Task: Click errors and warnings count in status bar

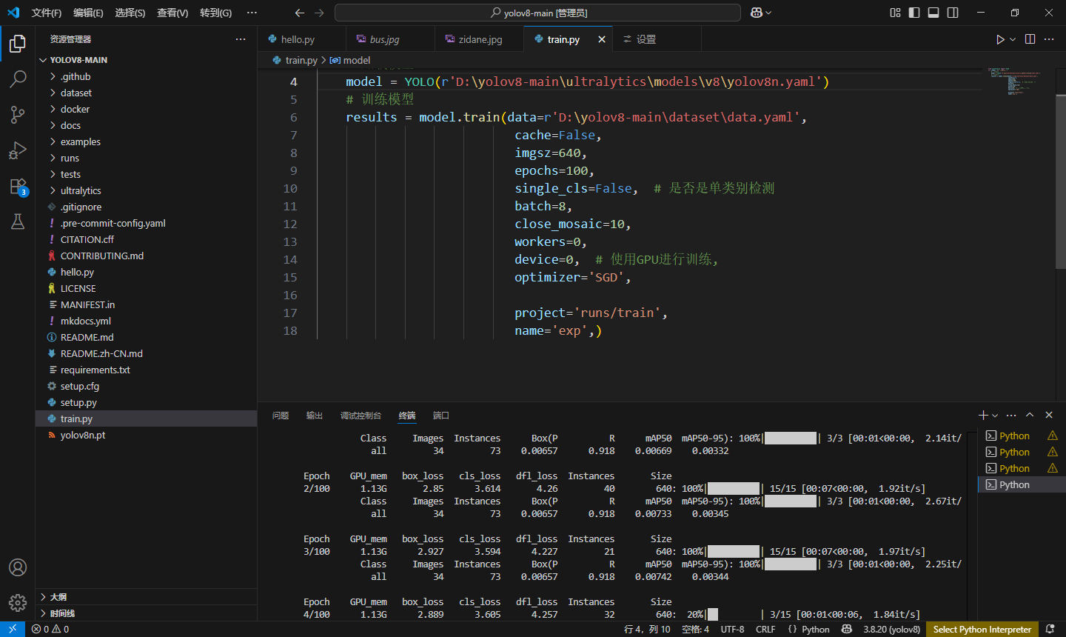Action: point(50,629)
